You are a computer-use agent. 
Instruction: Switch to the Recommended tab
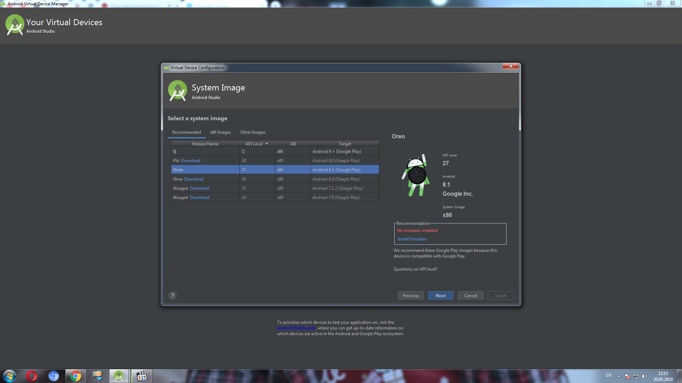pyautogui.click(x=186, y=132)
